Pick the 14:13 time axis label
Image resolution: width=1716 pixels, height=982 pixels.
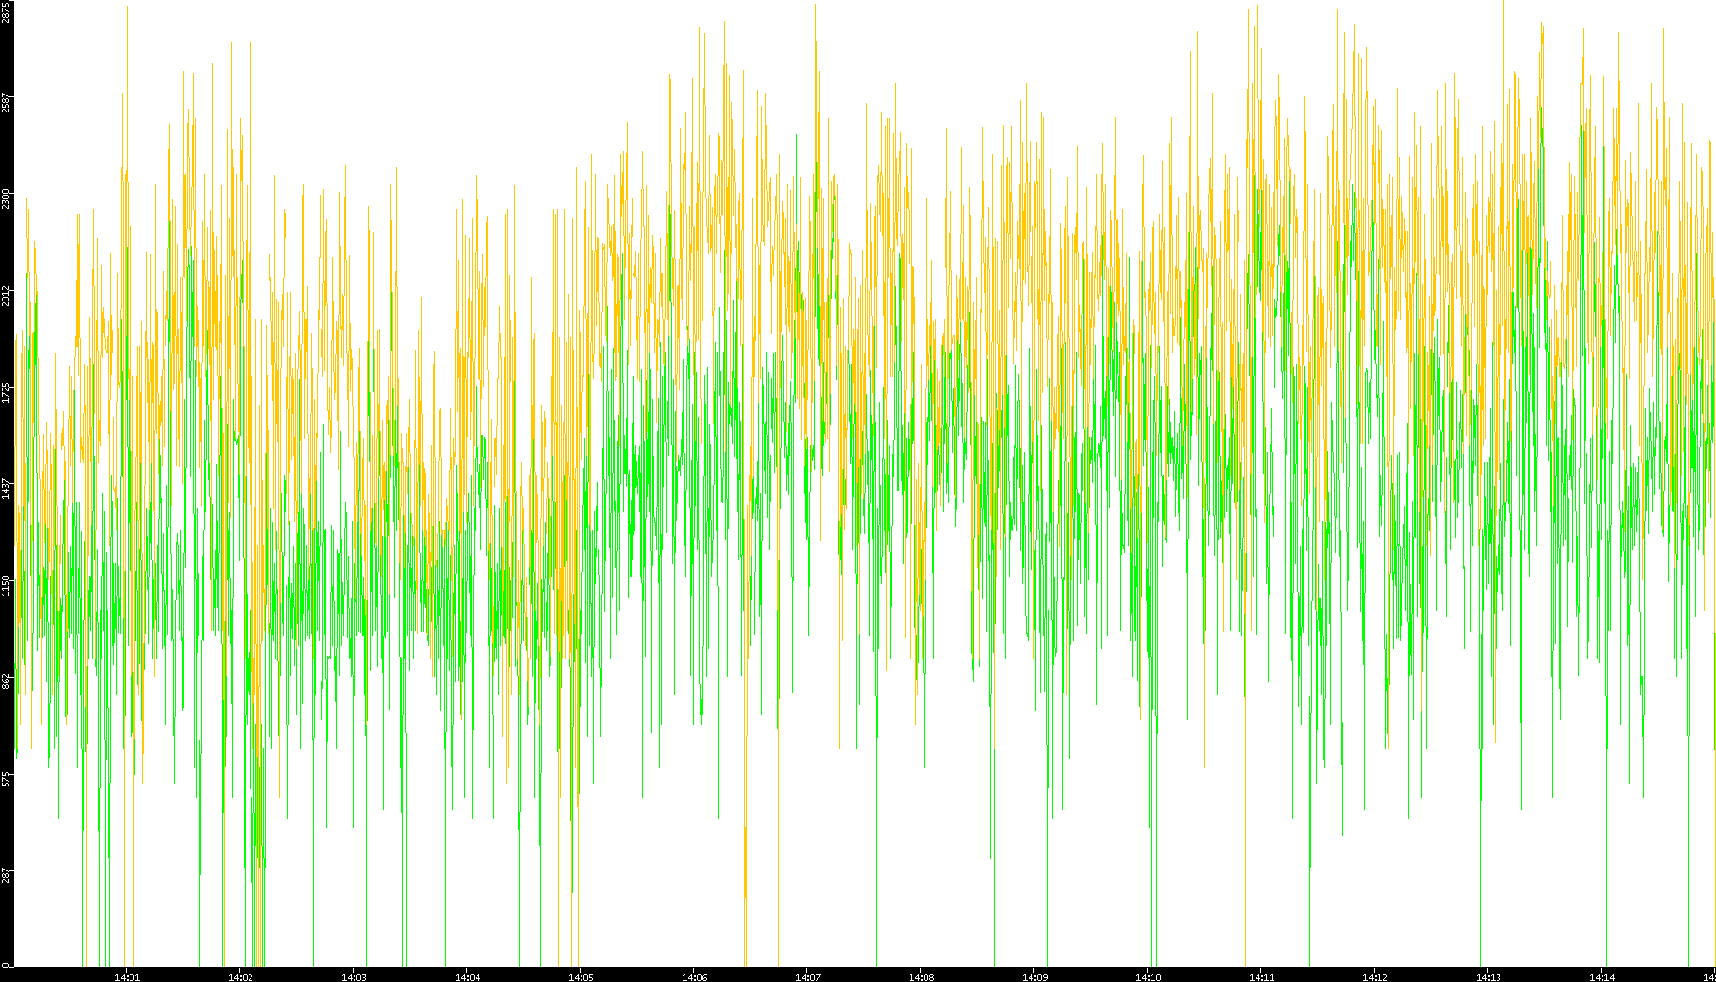(x=1488, y=977)
